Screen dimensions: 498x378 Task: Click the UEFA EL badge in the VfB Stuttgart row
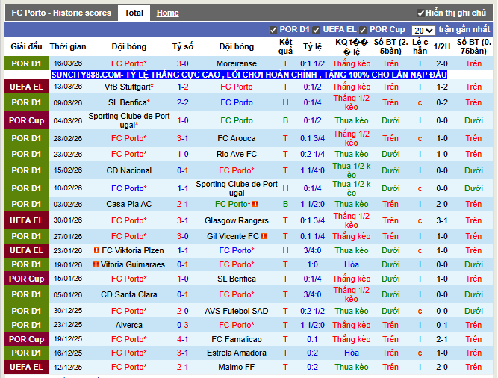[26, 87]
